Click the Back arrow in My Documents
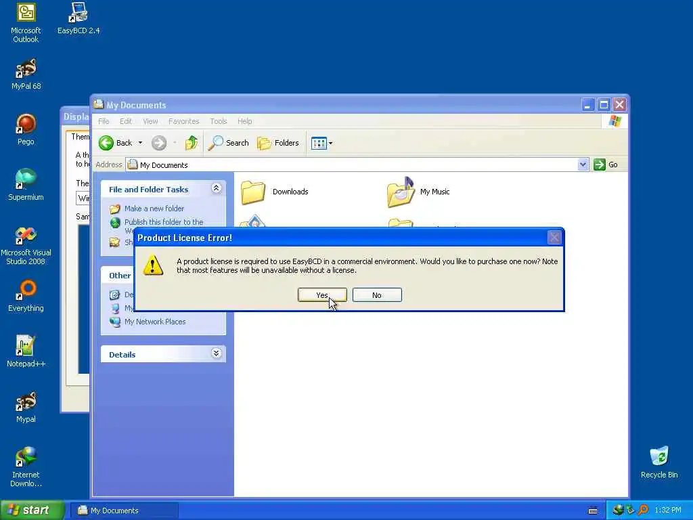Viewport: 693px width, 520px height. click(106, 143)
